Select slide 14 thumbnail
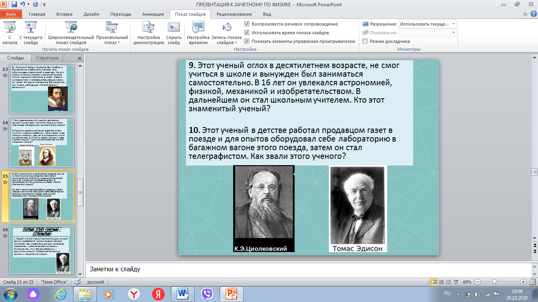Viewport: 538px width, 302px height. coord(42,142)
